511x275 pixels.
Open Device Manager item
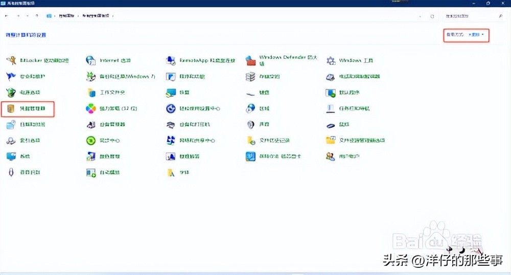(x=106, y=125)
